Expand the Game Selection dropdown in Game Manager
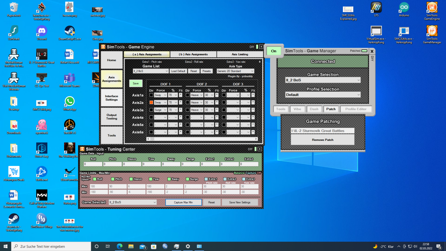446x251 pixels. pyautogui.click(x=323, y=80)
